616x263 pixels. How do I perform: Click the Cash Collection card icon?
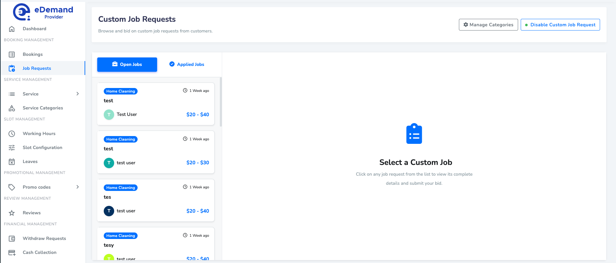(12, 253)
